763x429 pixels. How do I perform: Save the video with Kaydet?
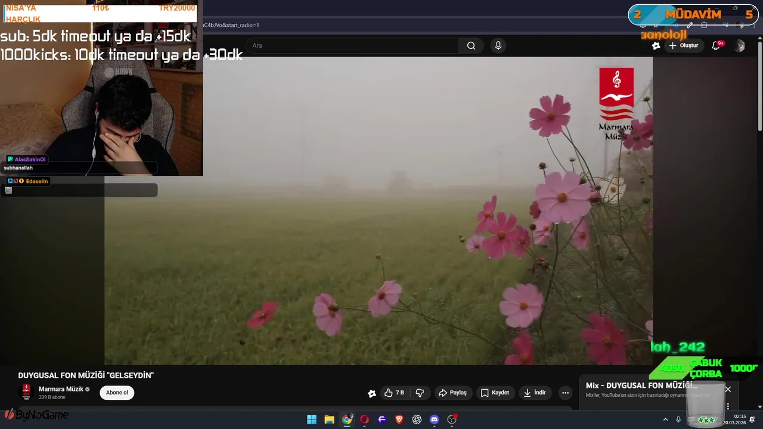click(495, 393)
